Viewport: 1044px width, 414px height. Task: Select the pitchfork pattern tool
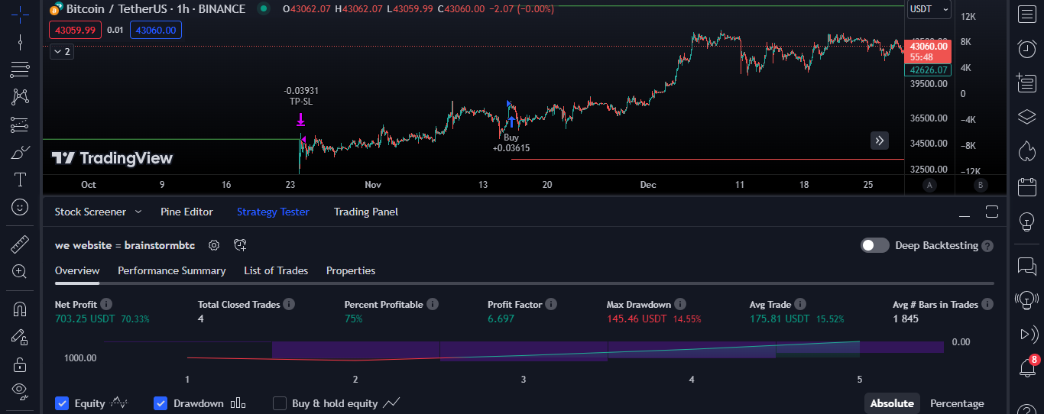[20, 97]
